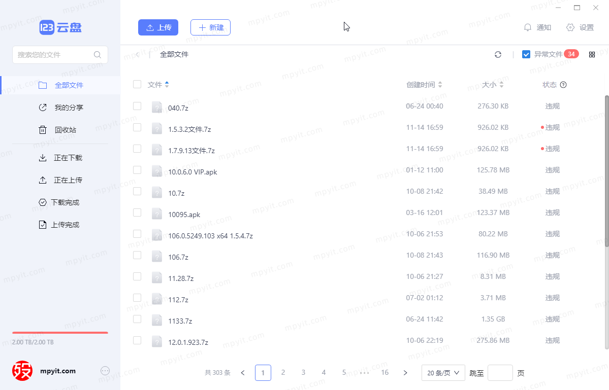Click file name 12.0.1.923.7z
The width and height of the screenshot is (609, 390).
click(188, 342)
